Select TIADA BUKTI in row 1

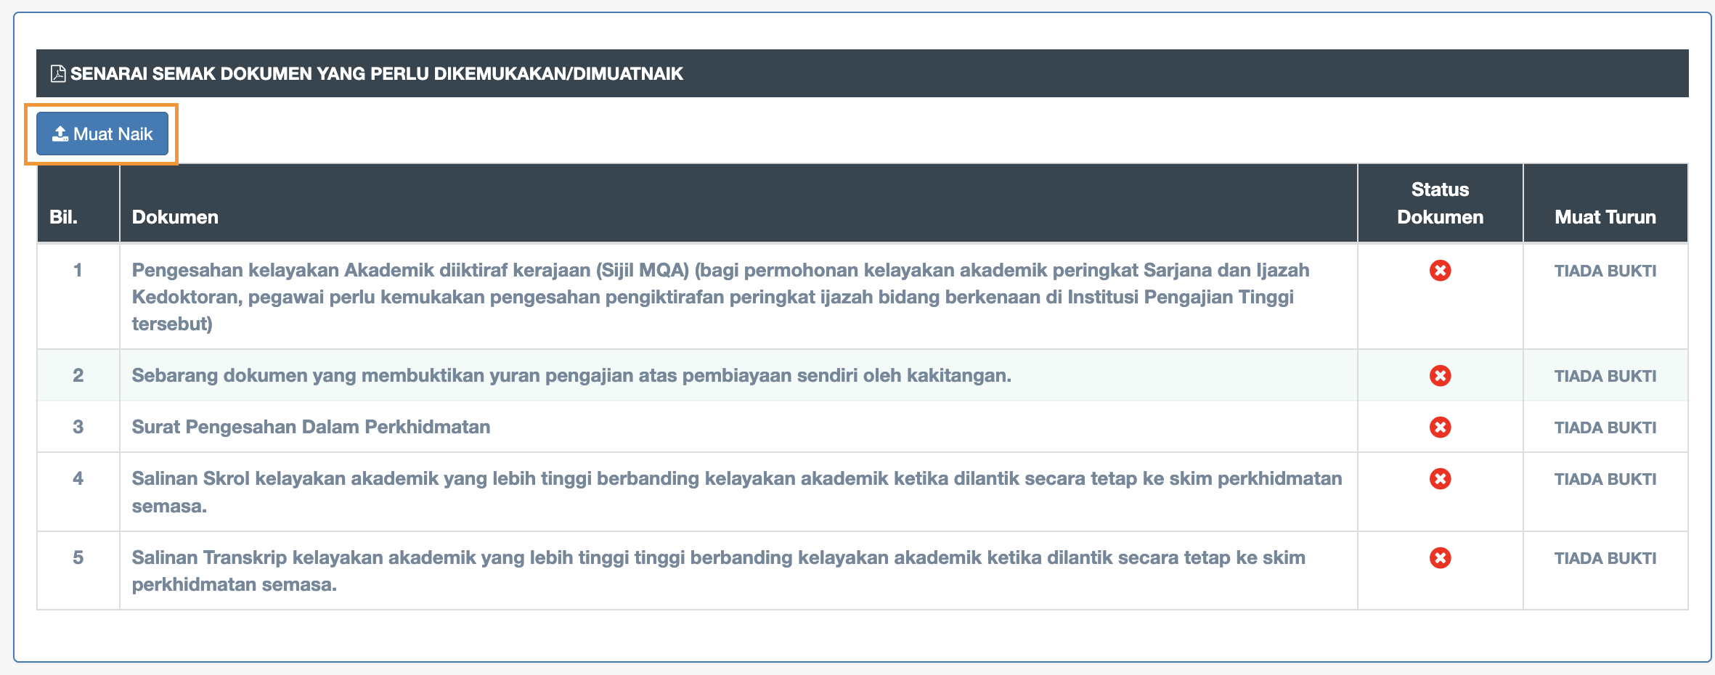[1605, 271]
